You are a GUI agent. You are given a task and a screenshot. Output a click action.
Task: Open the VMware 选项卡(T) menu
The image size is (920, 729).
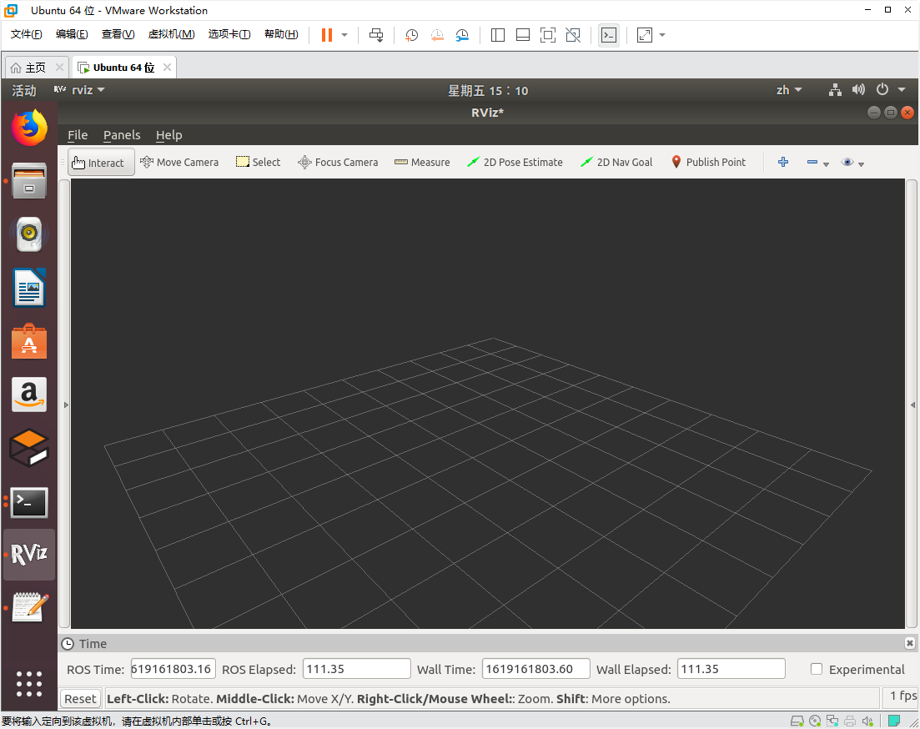[x=229, y=34]
